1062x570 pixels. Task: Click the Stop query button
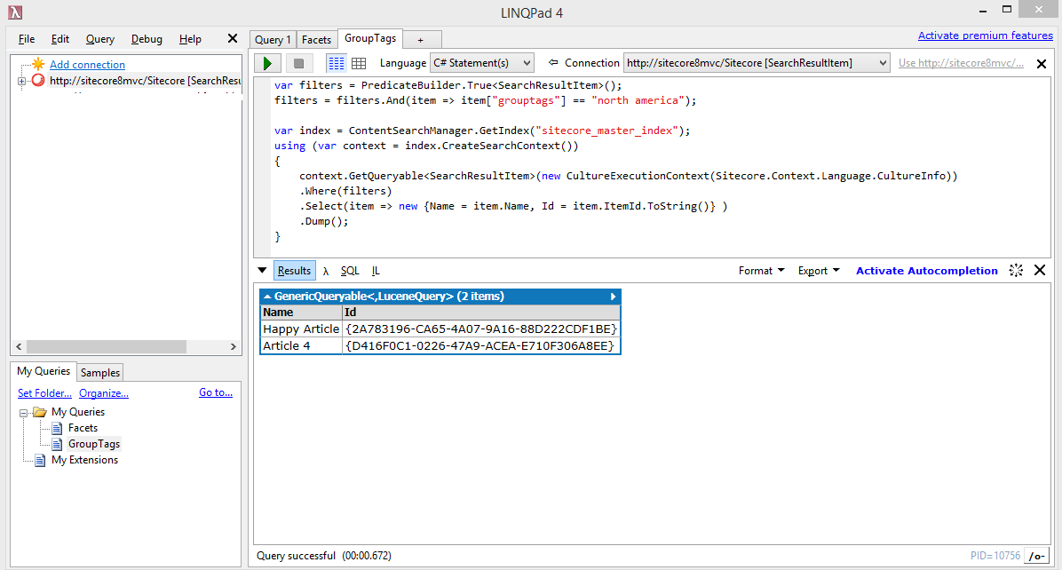[298, 63]
